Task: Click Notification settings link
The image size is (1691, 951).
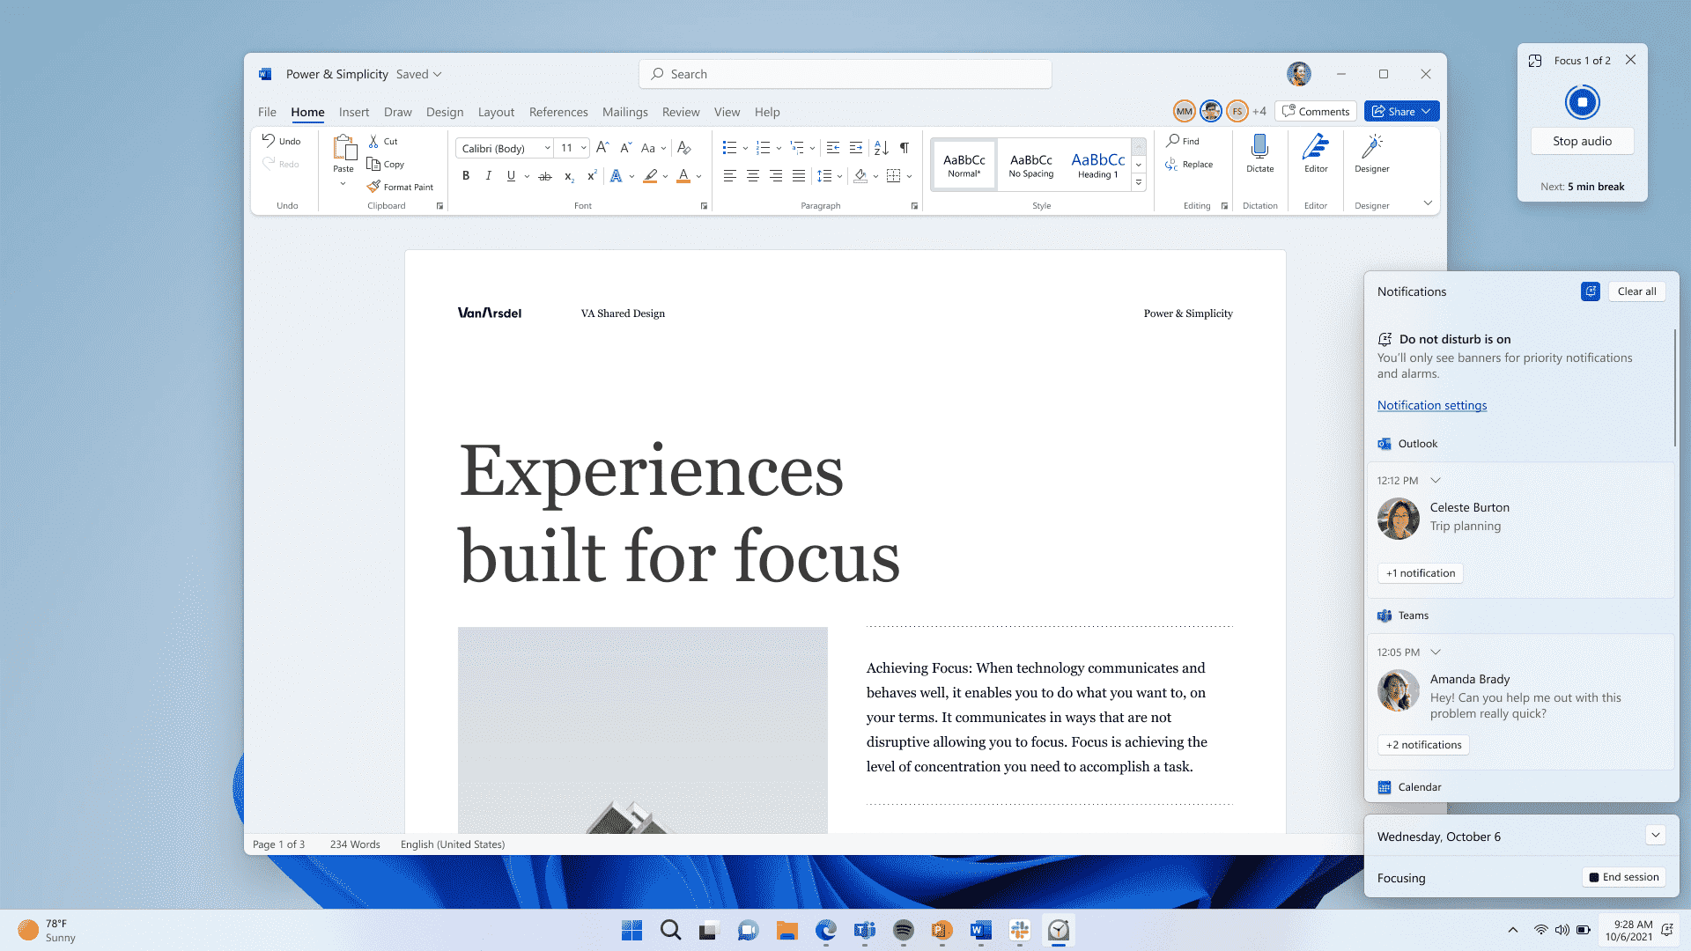Action: click(1431, 405)
